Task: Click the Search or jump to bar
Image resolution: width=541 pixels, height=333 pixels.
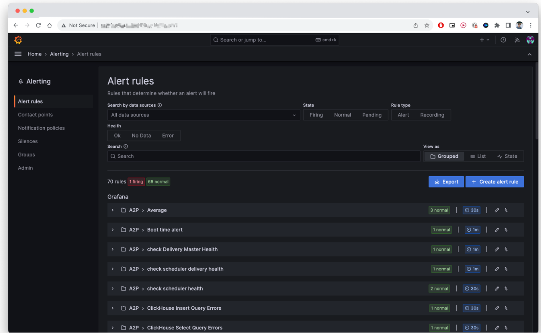Action: tap(275, 40)
